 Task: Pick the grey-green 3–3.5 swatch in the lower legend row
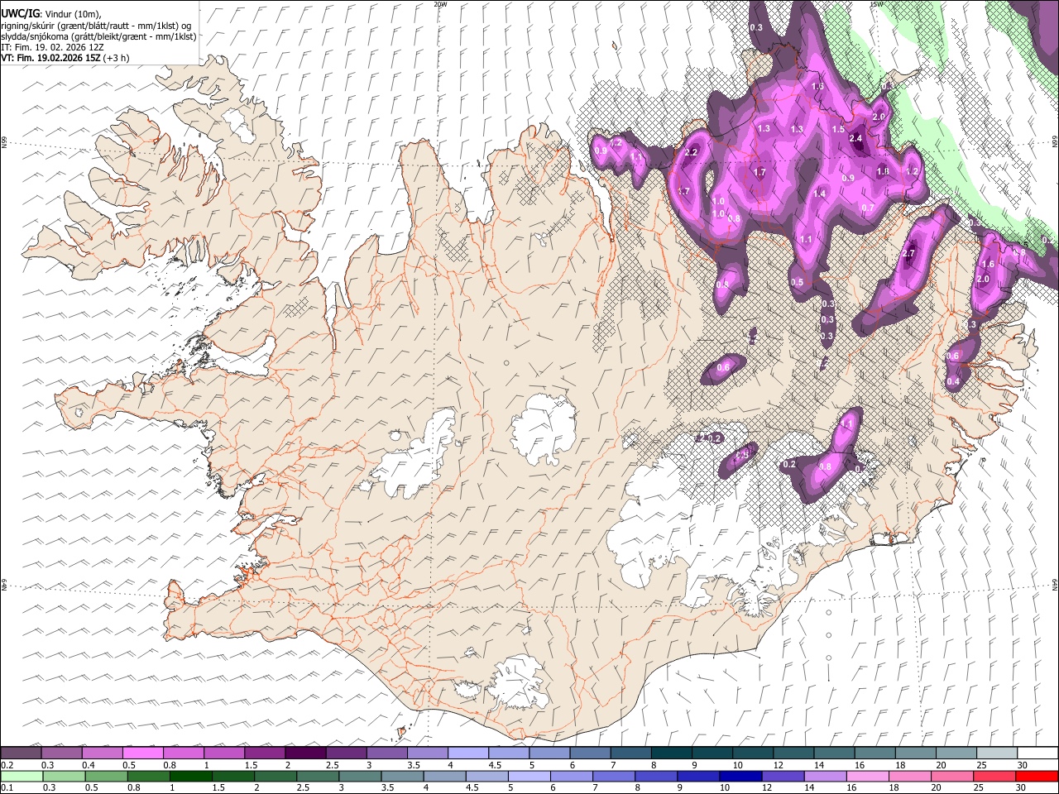(360, 776)
